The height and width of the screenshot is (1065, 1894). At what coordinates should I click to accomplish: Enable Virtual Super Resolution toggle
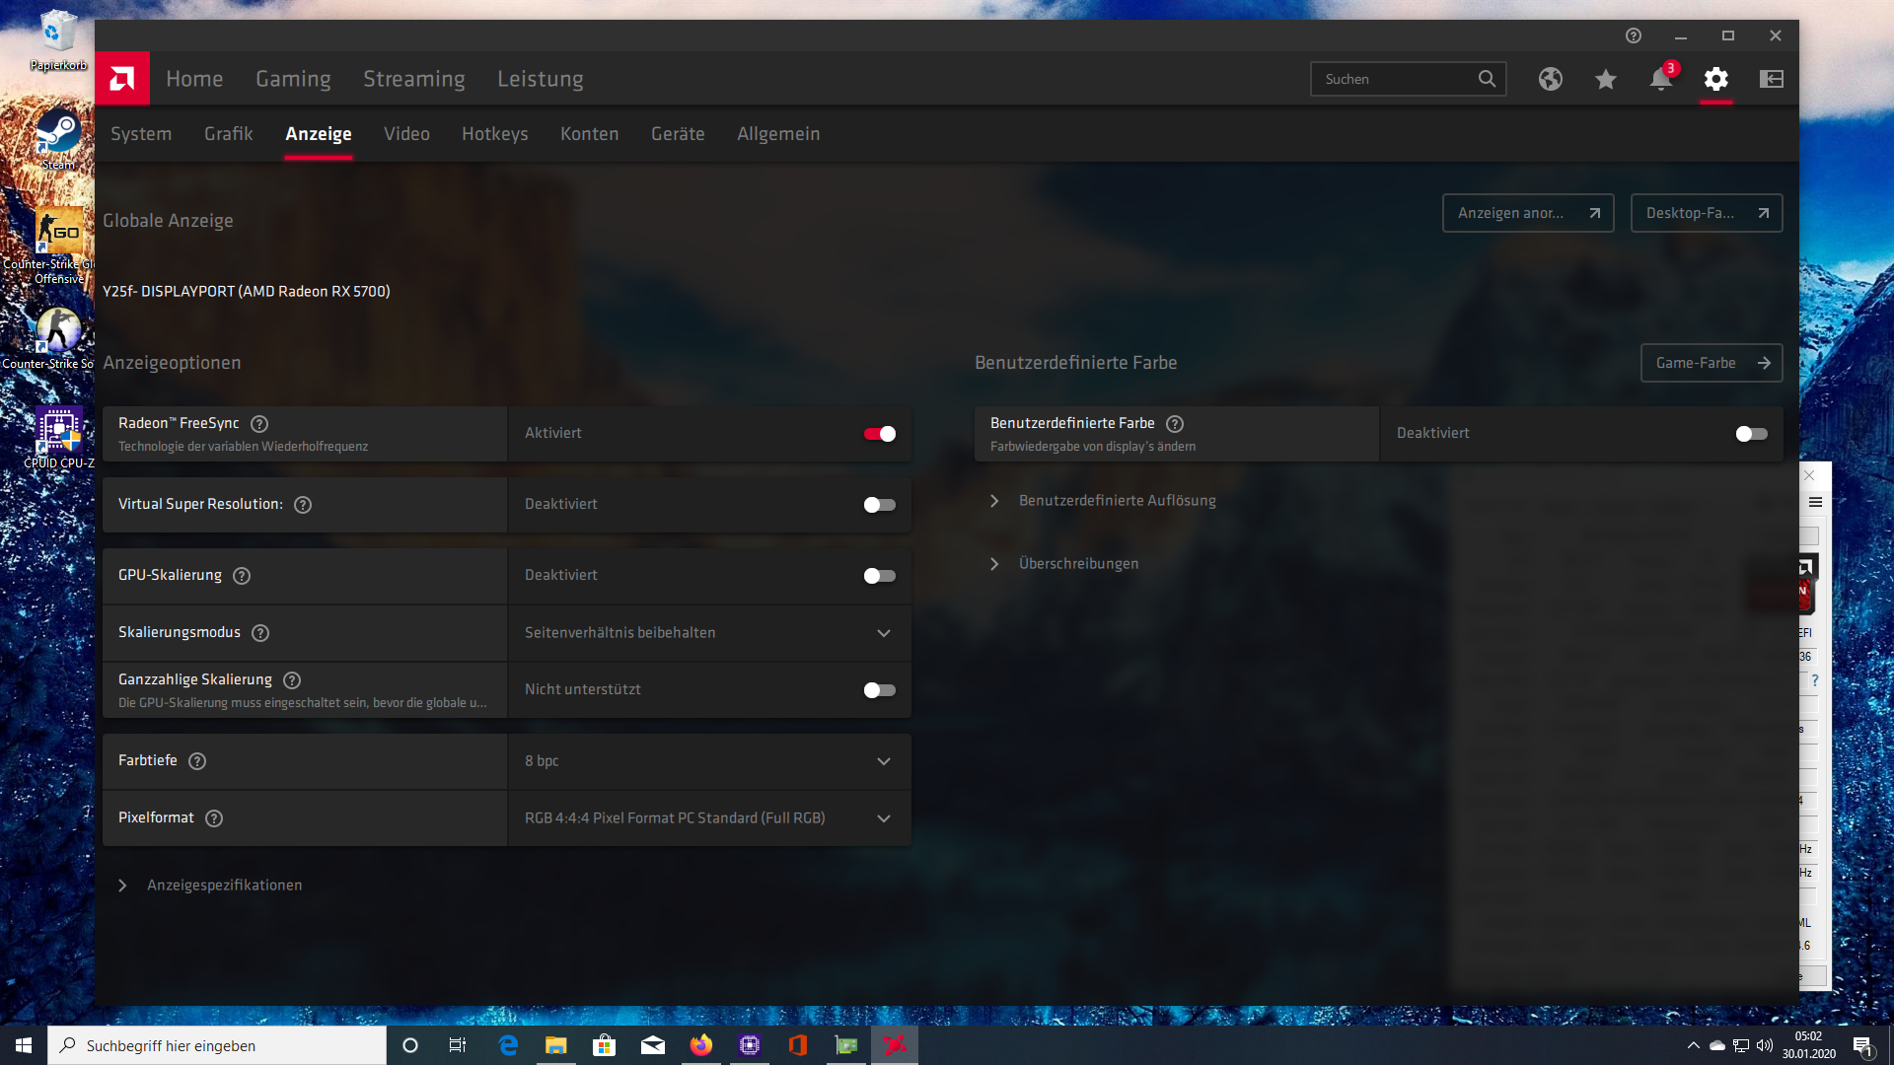coord(879,505)
